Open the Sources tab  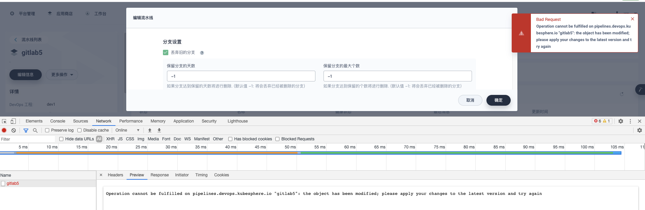pos(80,121)
